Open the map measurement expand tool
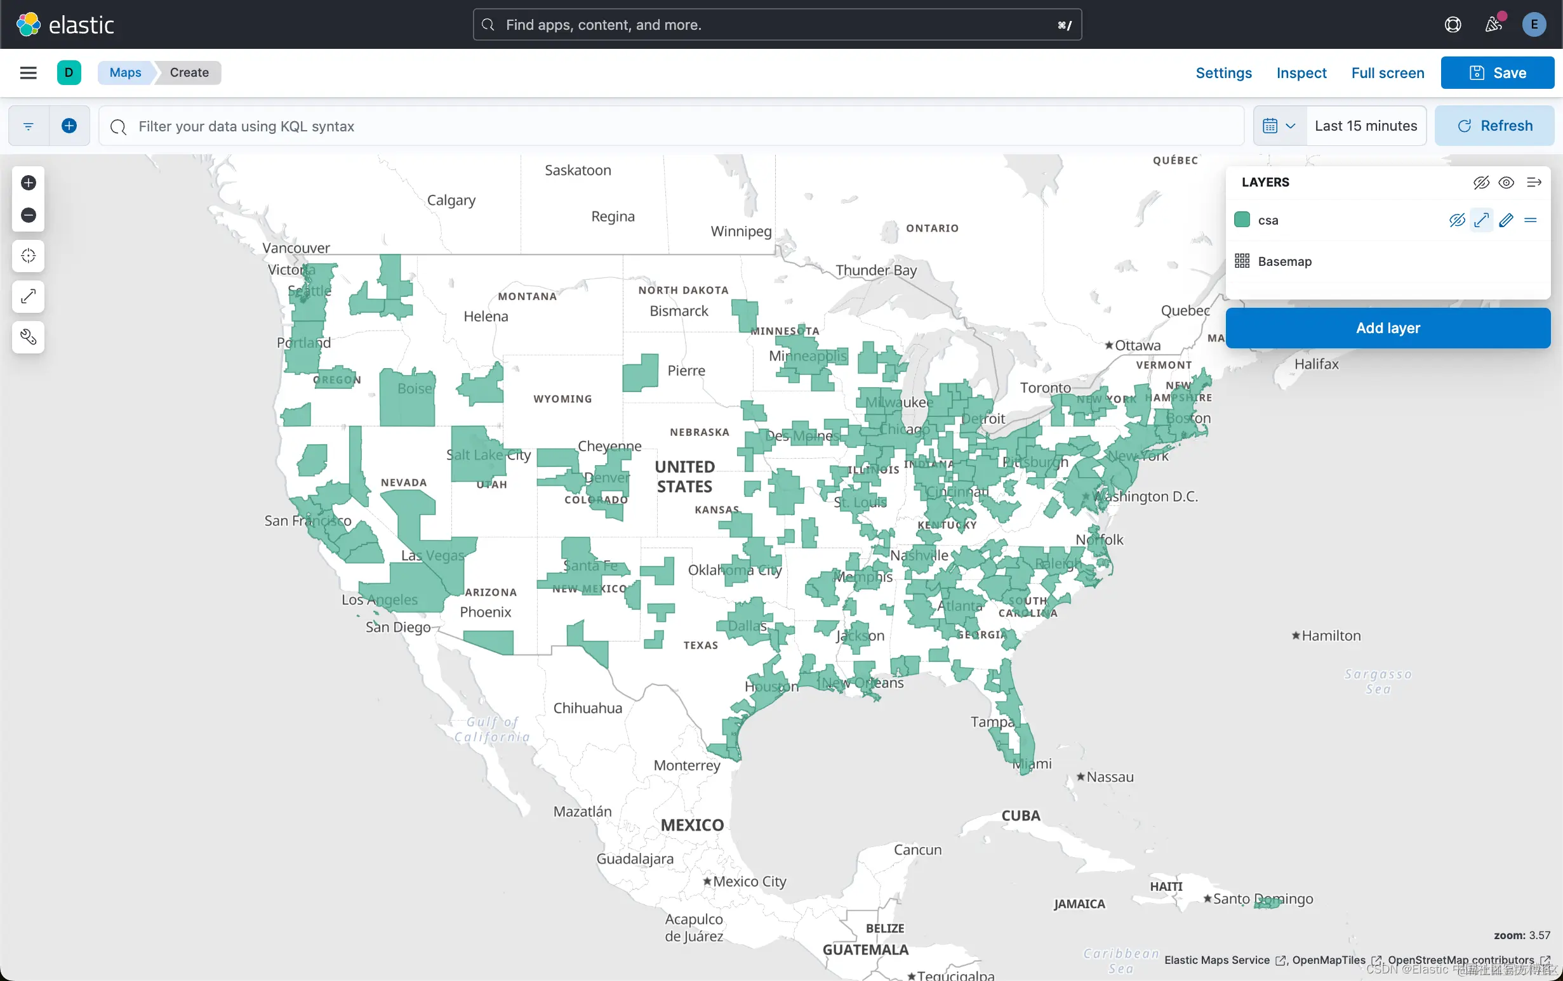 coord(28,296)
